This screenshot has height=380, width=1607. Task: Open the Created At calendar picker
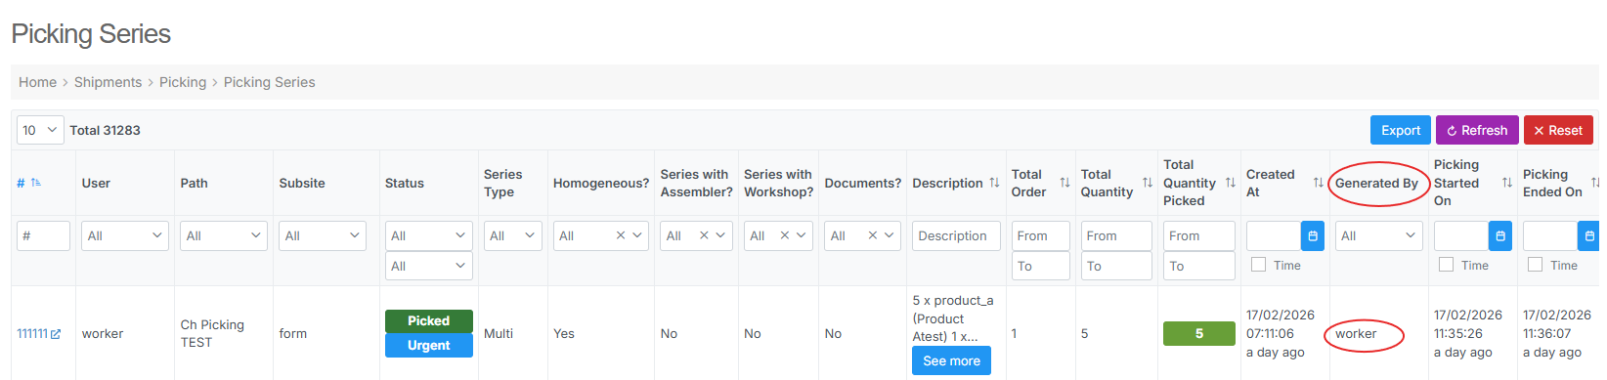click(x=1313, y=235)
